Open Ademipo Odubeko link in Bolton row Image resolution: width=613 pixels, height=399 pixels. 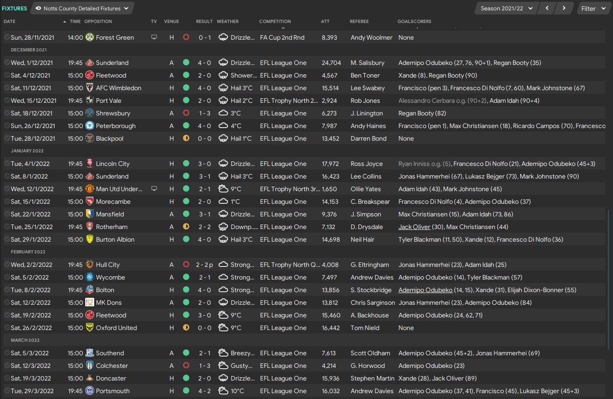coord(425,290)
